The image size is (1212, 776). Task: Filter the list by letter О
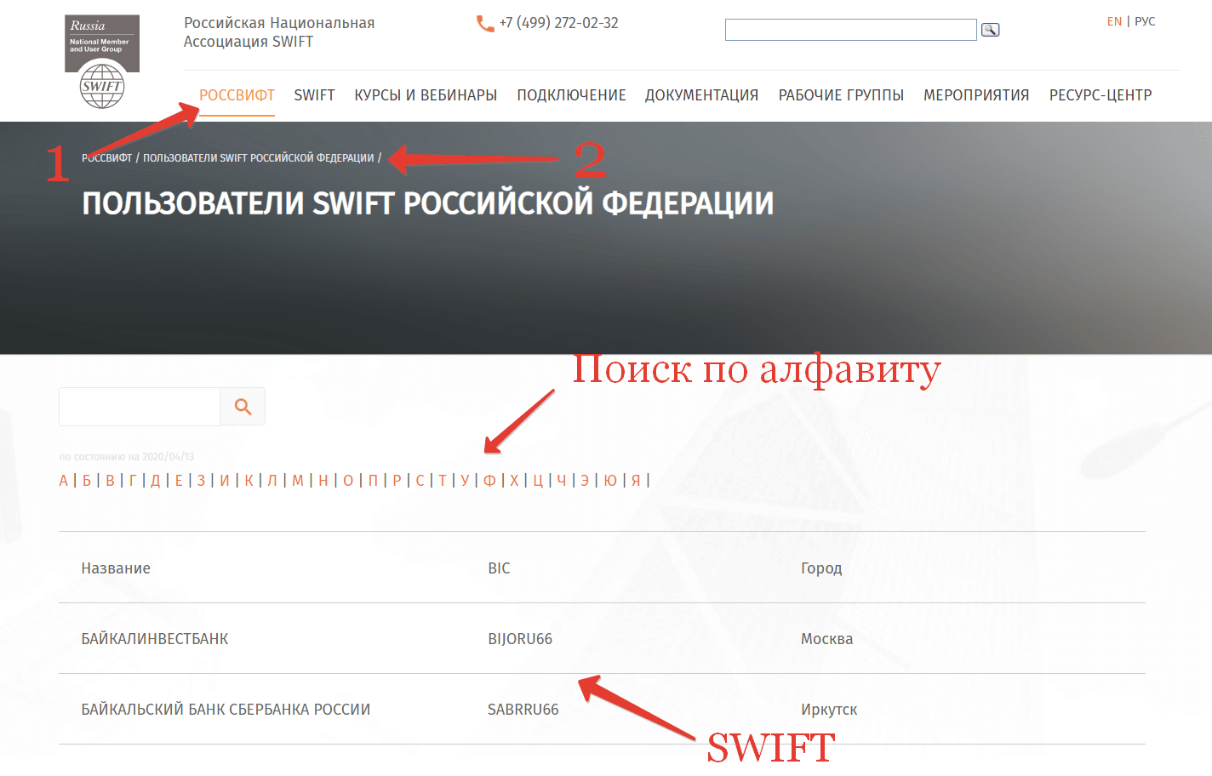click(x=348, y=481)
